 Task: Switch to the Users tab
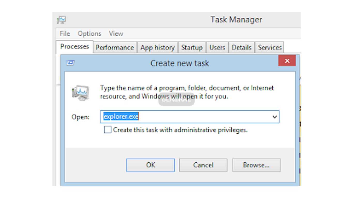tap(217, 48)
